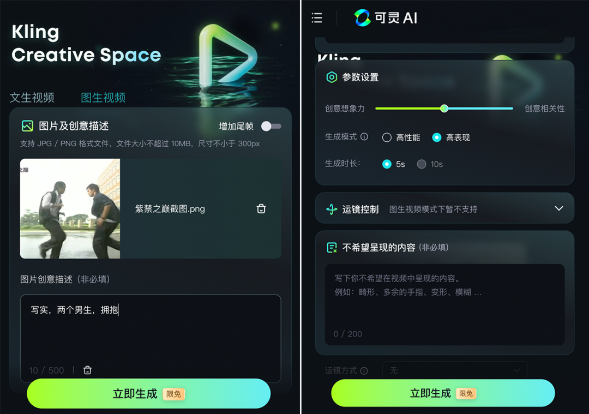Click the 不希望呈现的内容 negative prompt icon
This screenshot has height=414, width=589.
(332, 247)
